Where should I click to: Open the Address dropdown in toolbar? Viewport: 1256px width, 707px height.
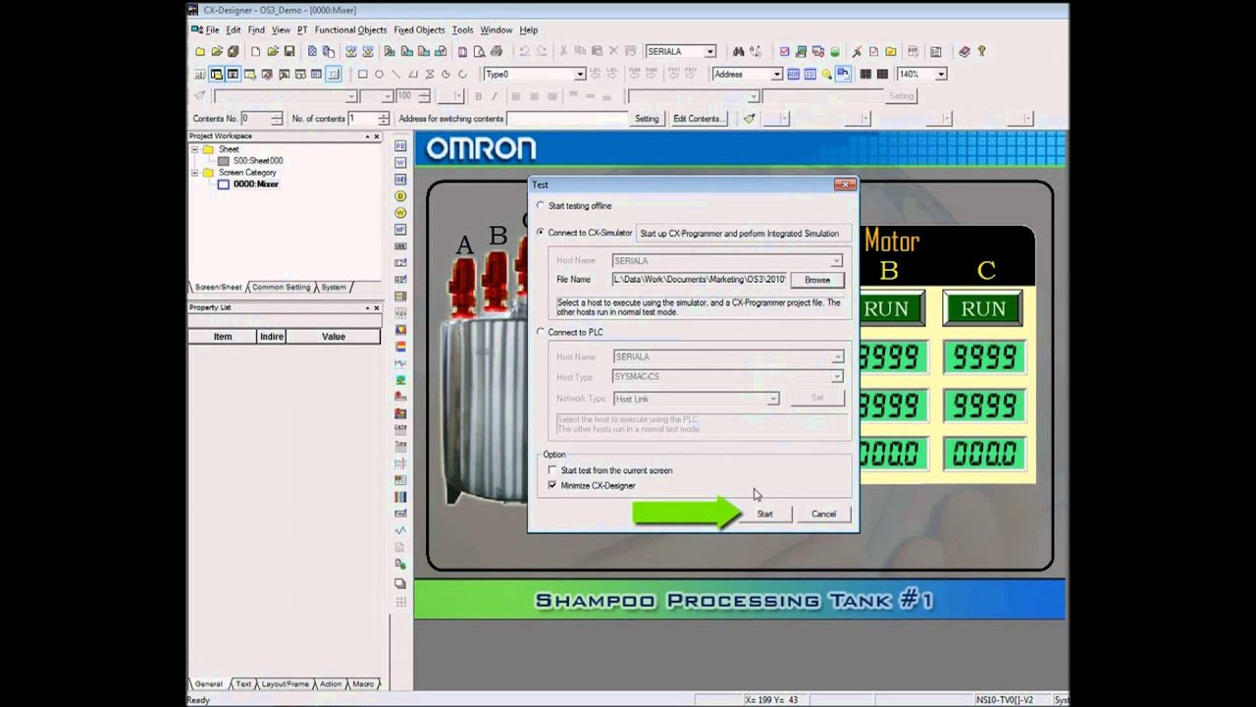777,74
